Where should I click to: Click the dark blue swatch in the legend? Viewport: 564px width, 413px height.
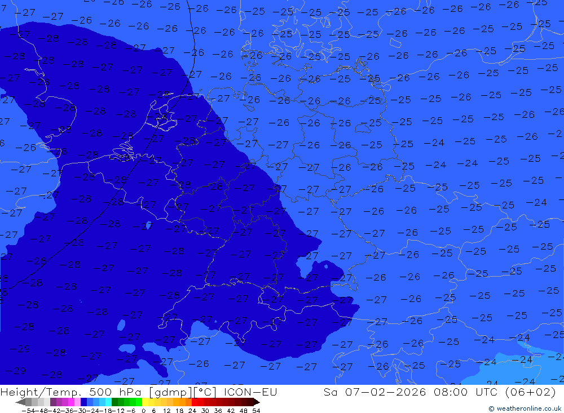click(83, 402)
